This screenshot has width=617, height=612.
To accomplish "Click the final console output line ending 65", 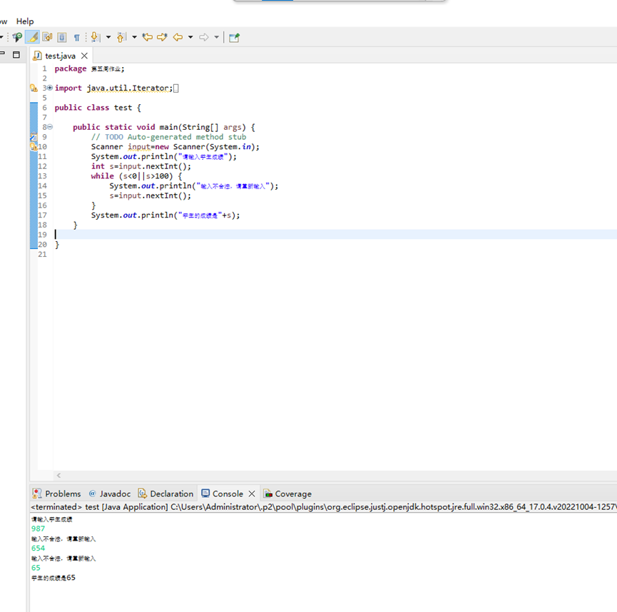I will point(53,578).
